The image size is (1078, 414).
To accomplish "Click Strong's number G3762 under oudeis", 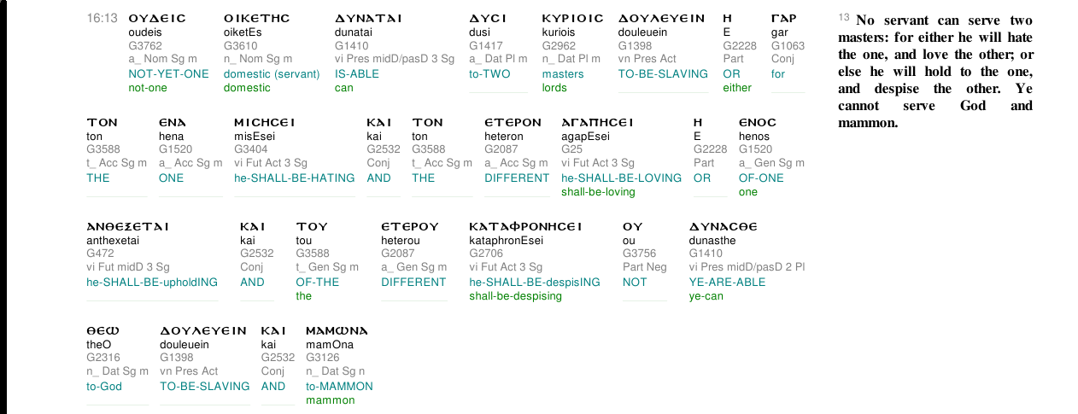I will pos(145,45).
